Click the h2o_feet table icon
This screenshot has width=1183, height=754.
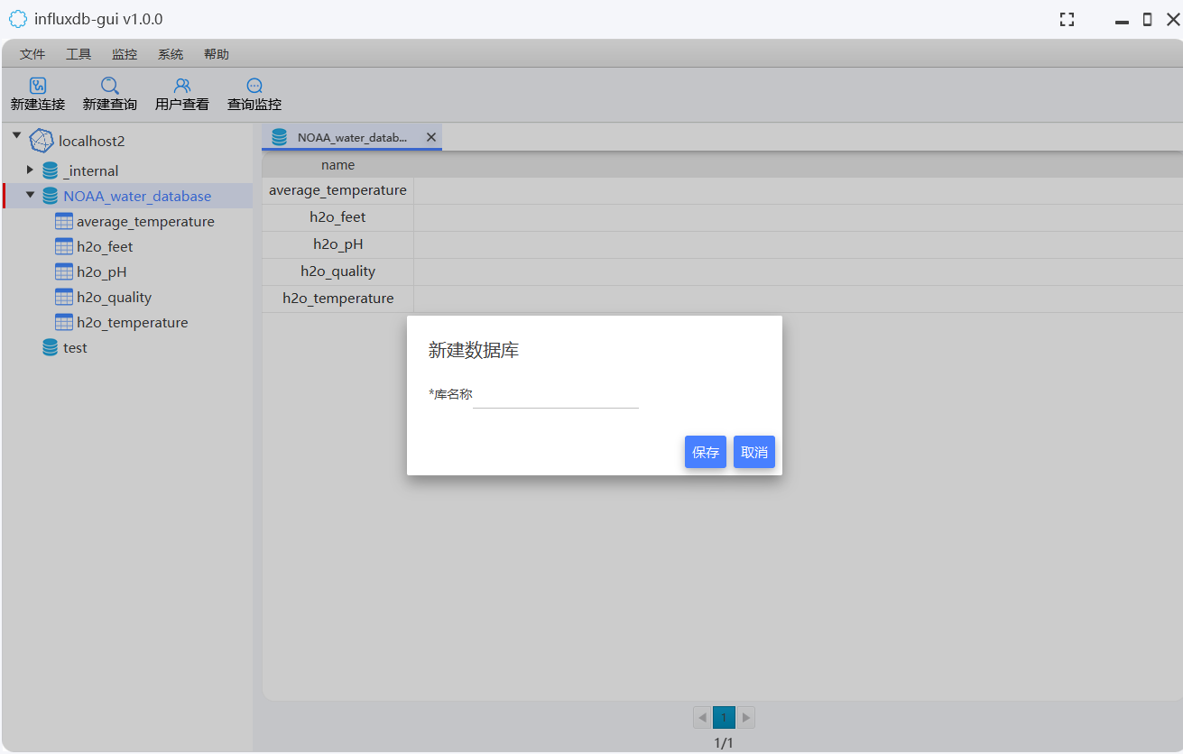pos(64,246)
